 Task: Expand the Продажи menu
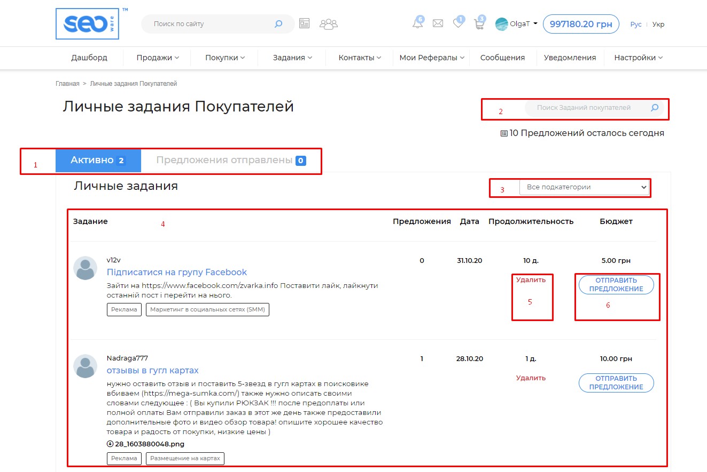(157, 58)
